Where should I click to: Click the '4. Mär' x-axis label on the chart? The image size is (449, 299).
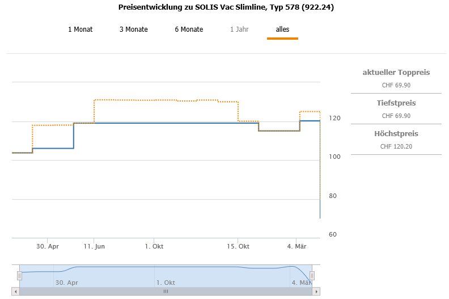(x=297, y=246)
